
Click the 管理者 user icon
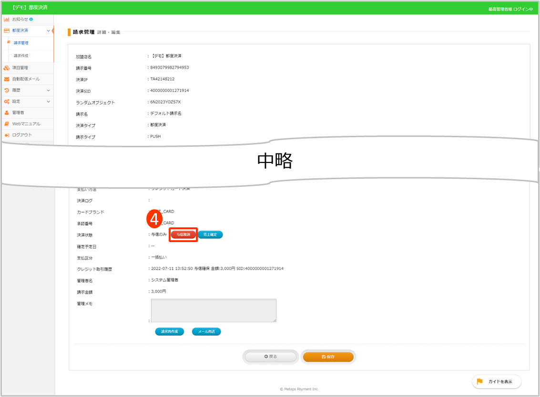7,112
